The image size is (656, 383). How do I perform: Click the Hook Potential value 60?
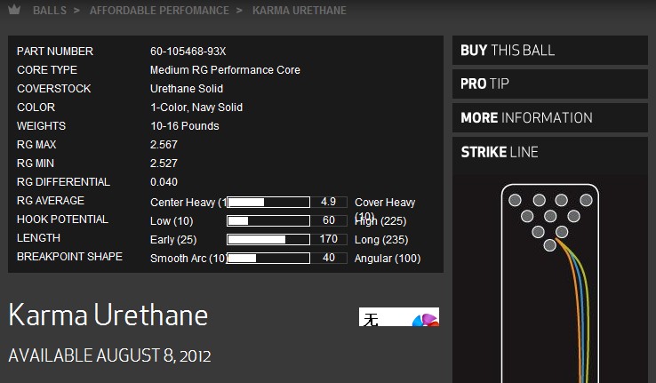pos(328,220)
